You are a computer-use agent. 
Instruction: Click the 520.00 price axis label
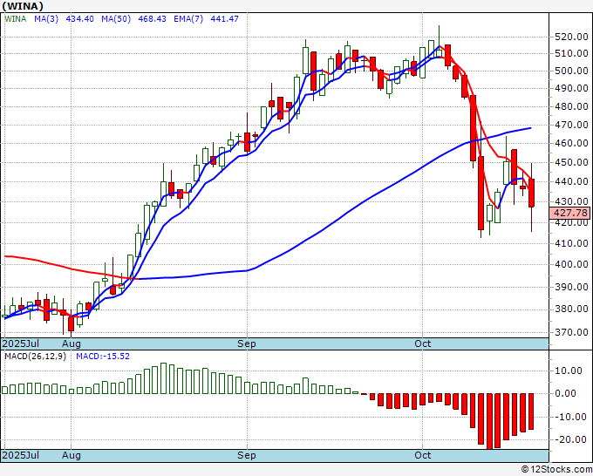tap(571, 37)
